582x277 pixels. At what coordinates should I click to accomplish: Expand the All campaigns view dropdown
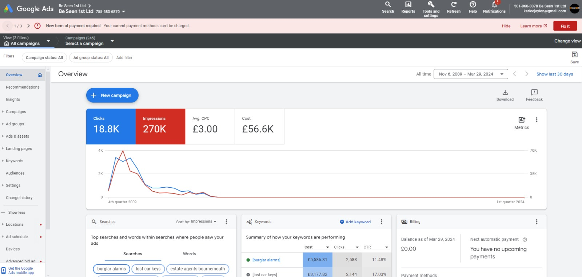48,41
